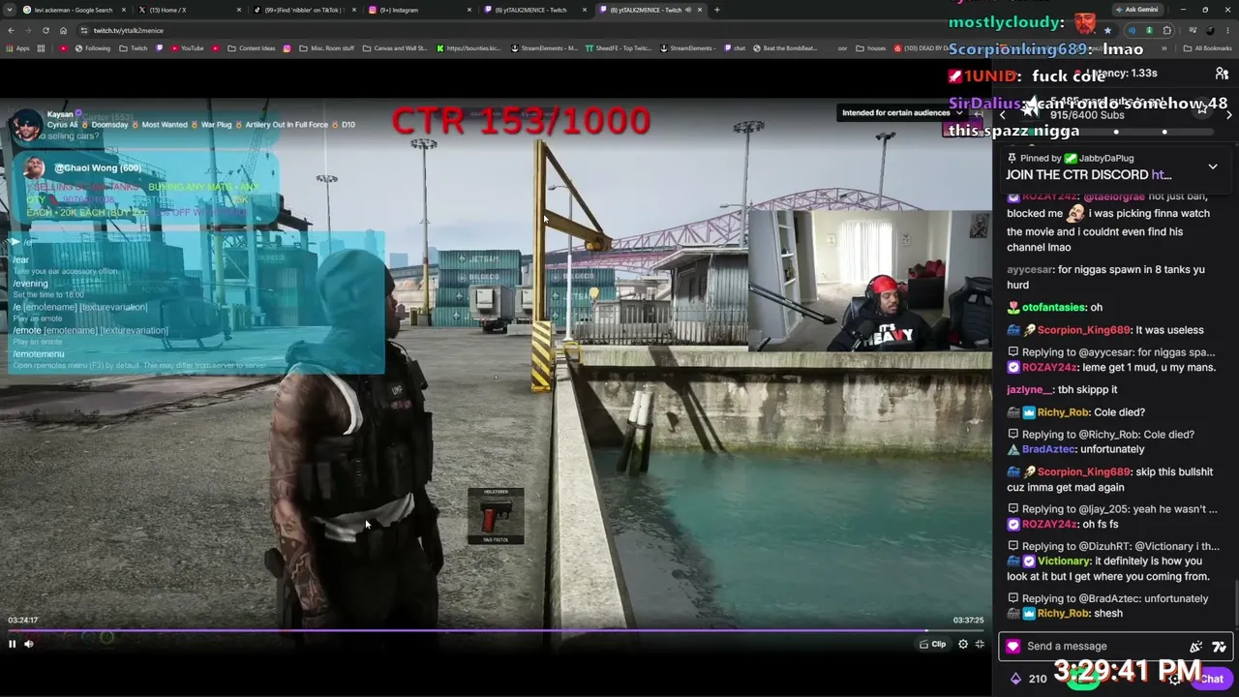
Task: Click username otofantasies in chat
Action: [x=1054, y=307]
